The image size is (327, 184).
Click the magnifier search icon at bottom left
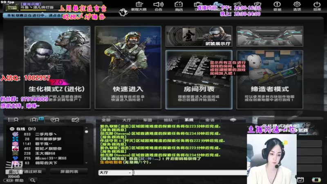[x=33, y=180]
